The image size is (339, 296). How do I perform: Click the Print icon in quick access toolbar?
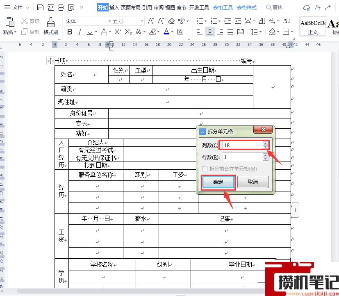(61, 7)
